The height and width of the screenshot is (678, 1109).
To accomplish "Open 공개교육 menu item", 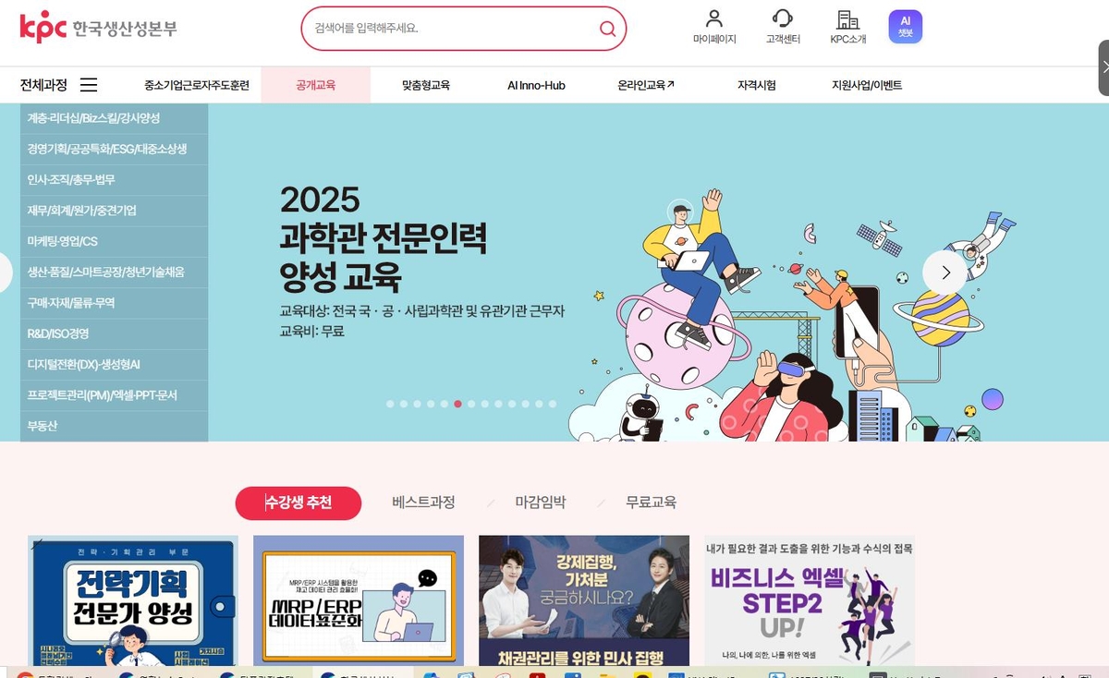I will (x=316, y=85).
